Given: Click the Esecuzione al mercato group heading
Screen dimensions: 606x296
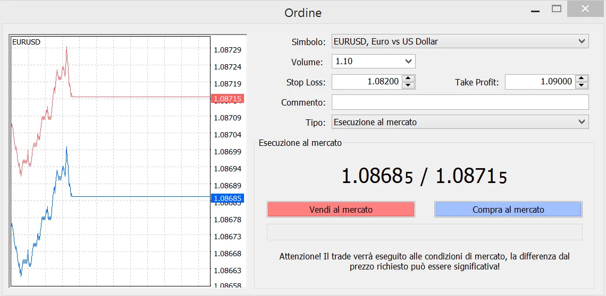Looking at the screenshot, I should 300,143.
